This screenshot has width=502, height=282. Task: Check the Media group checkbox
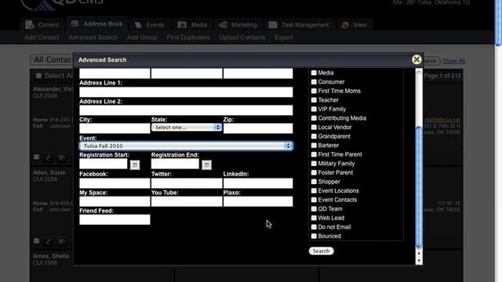click(314, 73)
